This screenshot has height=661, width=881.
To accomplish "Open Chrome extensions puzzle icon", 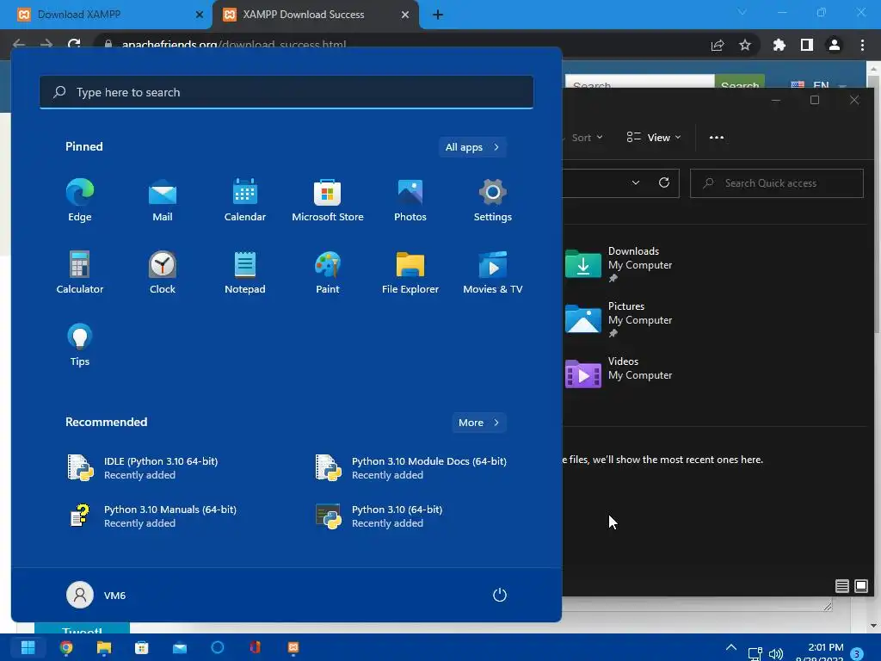I will (x=779, y=45).
